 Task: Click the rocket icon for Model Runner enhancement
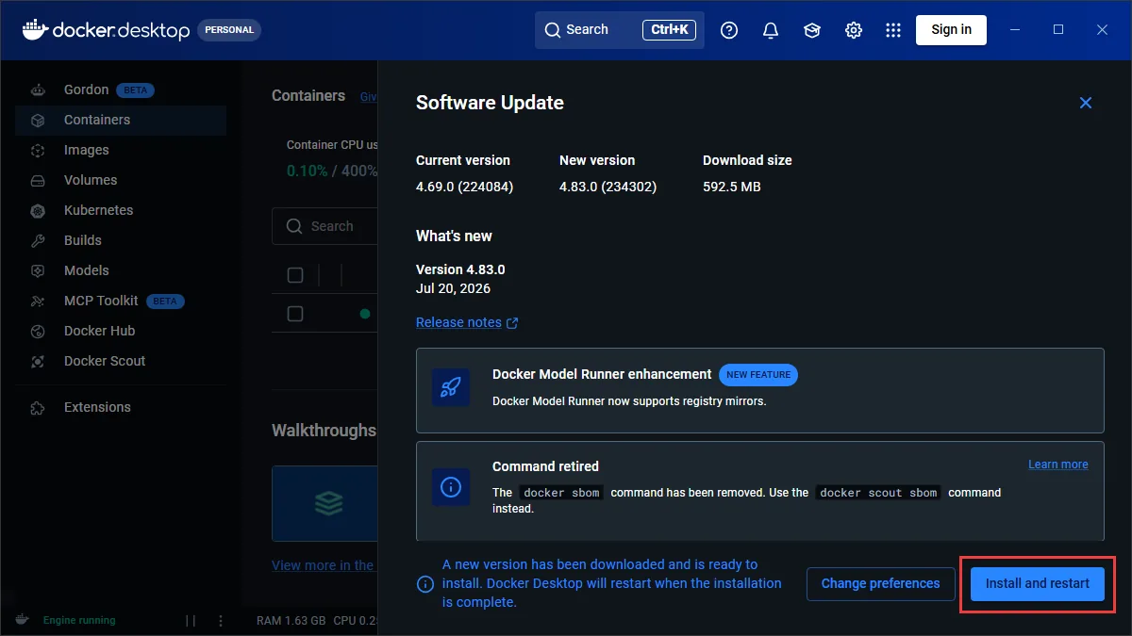(x=451, y=387)
